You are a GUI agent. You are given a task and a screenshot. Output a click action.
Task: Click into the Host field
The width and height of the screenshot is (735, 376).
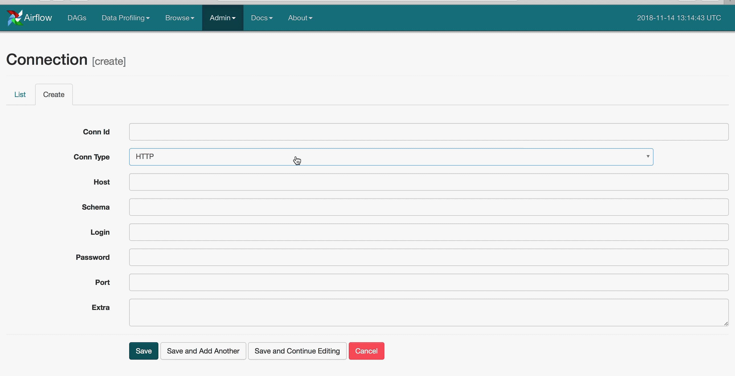428,182
